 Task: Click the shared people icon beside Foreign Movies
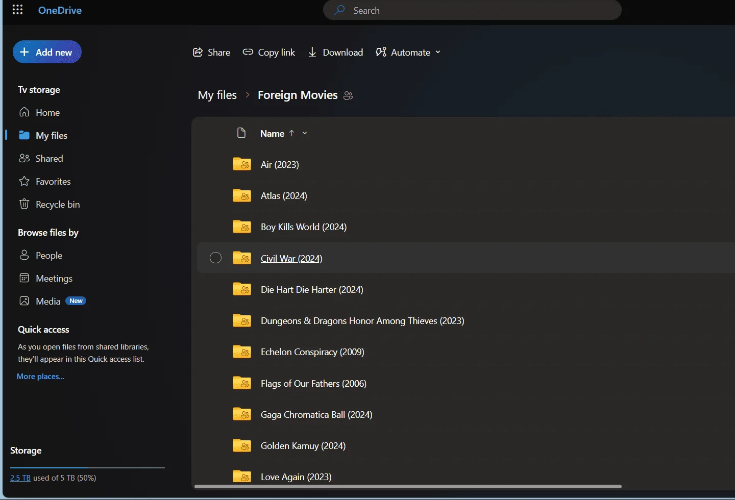click(348, 95)
